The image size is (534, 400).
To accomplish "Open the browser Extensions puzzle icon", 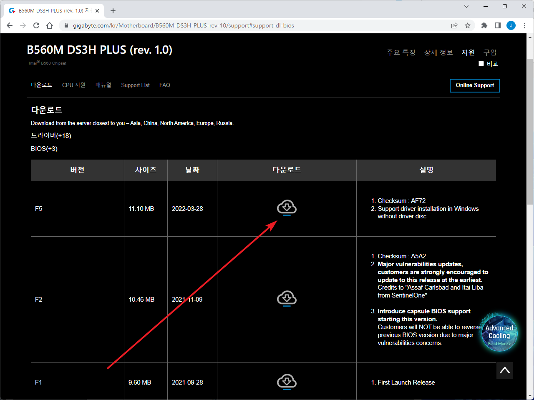I will (x=484, y=25).
